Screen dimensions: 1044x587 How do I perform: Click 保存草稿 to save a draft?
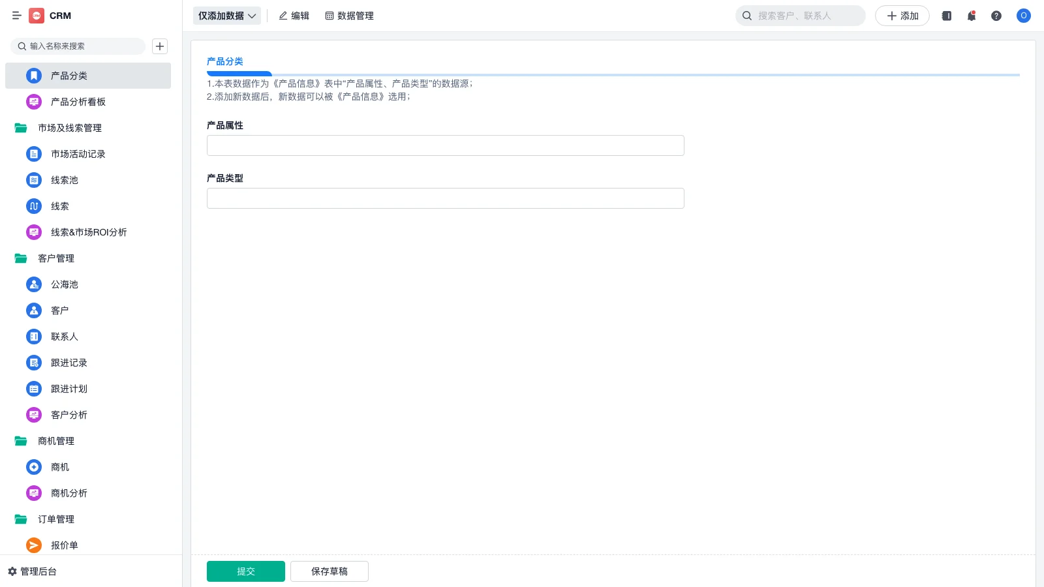[x=329, y=571]
